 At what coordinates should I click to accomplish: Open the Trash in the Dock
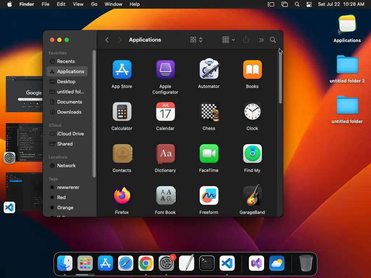coord(306,263)
